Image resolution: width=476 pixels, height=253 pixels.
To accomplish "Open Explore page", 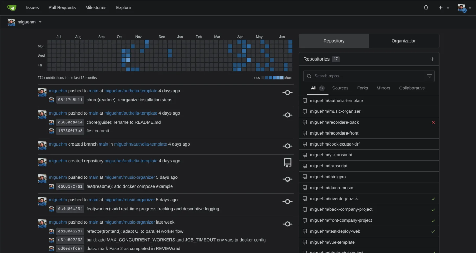I will (123, 8).
